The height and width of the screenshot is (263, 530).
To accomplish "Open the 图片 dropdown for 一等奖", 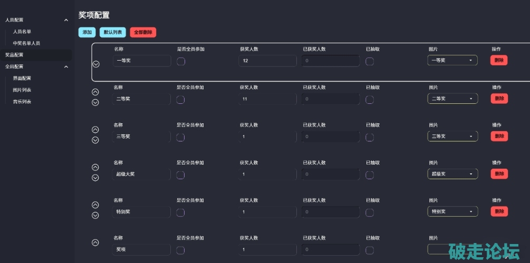I will (x=452, y=61).
